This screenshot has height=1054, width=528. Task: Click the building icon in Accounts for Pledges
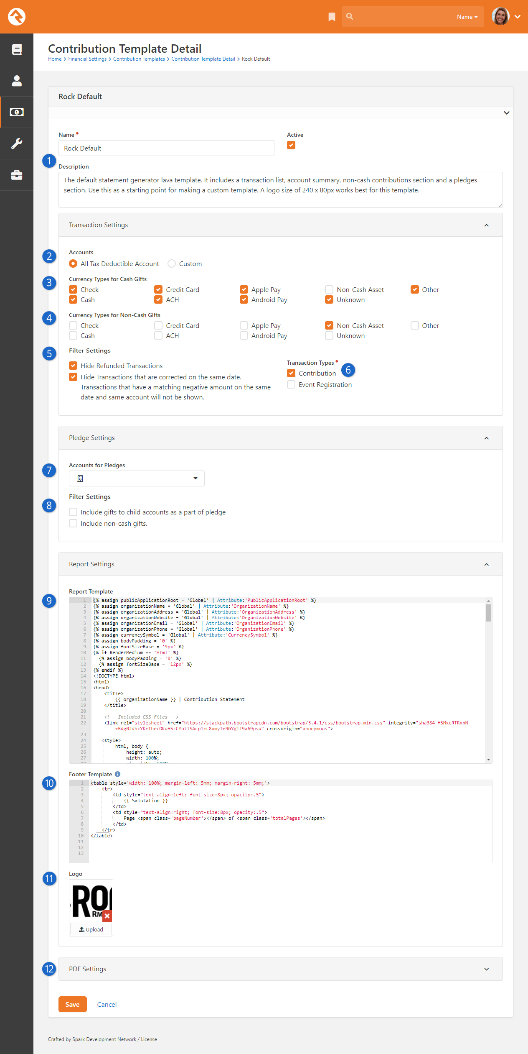point(80,478)
